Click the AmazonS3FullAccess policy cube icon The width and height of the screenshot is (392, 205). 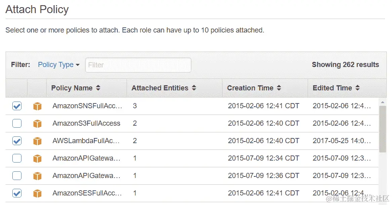37,124
